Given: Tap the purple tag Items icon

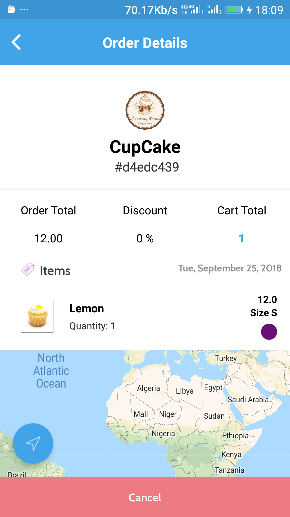Looking at the screenshot, I should pyautogui.click(x=28, y=270).
